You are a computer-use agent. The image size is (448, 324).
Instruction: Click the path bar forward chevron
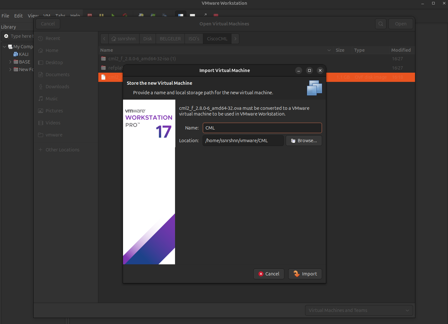pos(235,39)
